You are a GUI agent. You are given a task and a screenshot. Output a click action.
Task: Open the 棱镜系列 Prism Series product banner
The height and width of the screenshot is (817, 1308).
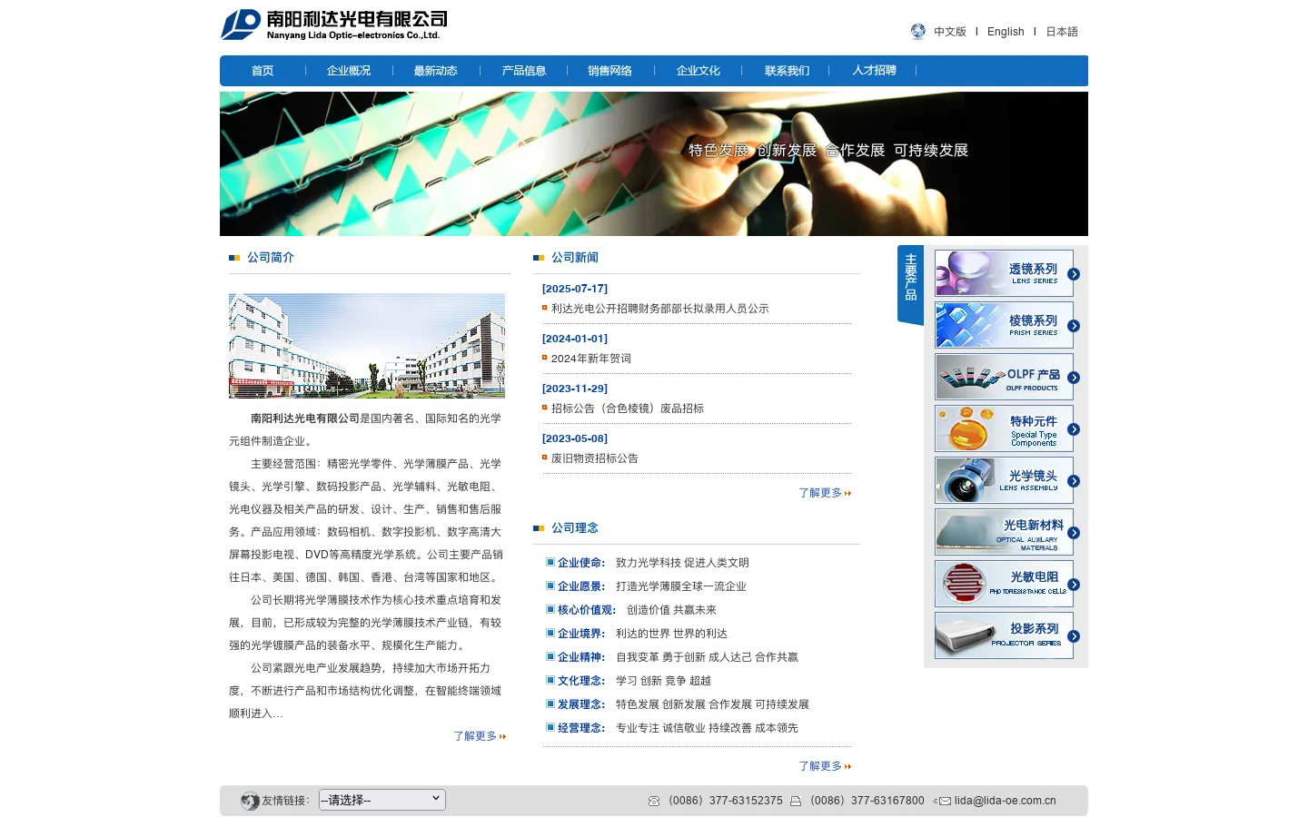[x=1004, y=325]
